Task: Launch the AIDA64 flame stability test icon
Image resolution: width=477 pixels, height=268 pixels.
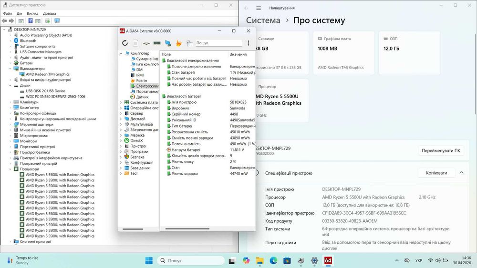Action: [178, 43]
